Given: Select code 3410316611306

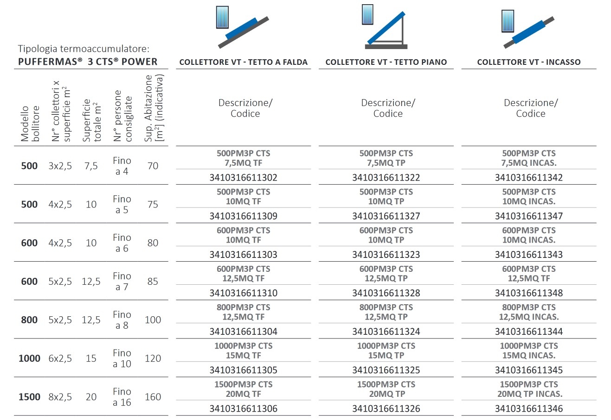Looking at the screenshot, I should click(x=244, y=408).
